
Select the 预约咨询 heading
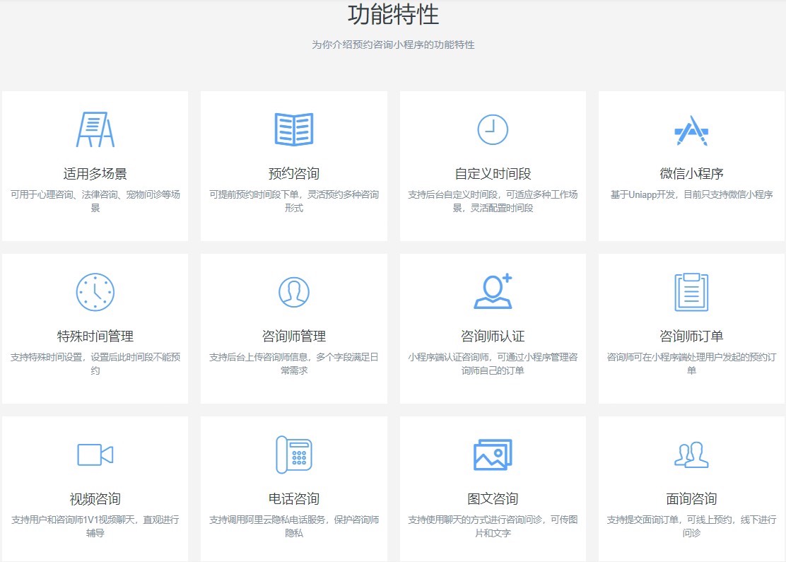pos(294,173)
